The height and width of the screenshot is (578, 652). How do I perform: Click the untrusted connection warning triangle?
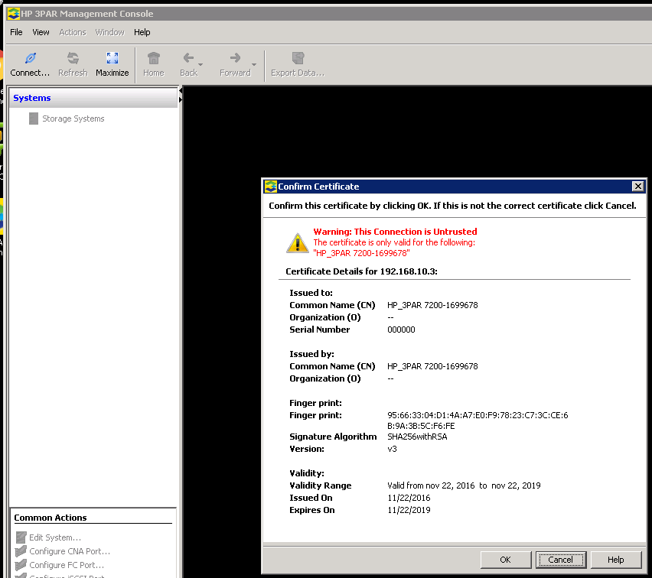coord(297,242)
